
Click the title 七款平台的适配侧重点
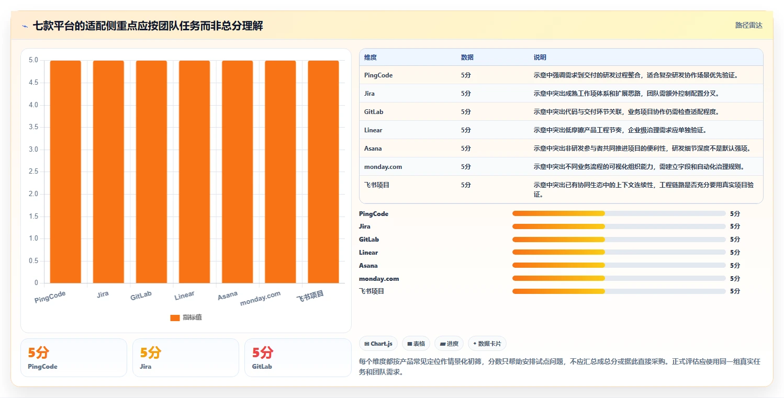148,26
